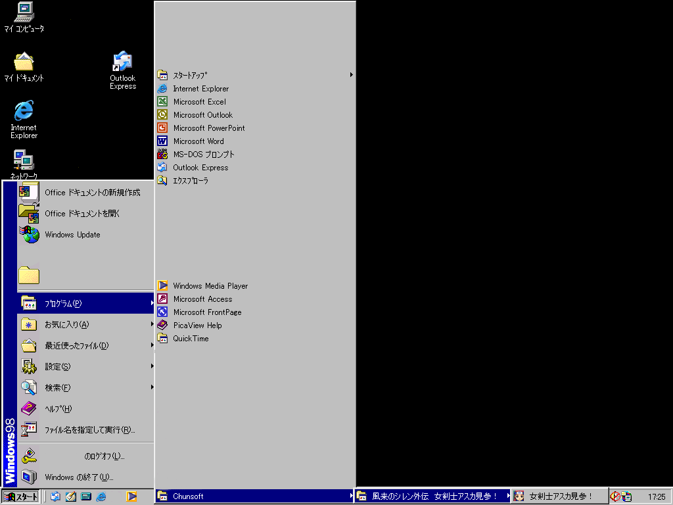The width and height of the screenshot is (673, 505).
Task: Choose Office ドキュメントの新規作成 in the Start menu
Action: pyautogui.click(x=85, y=193)
